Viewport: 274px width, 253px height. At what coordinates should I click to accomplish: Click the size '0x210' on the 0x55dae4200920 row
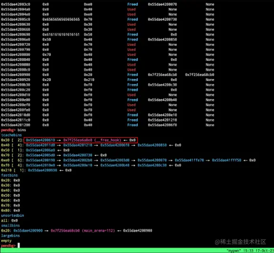(89, 80)
